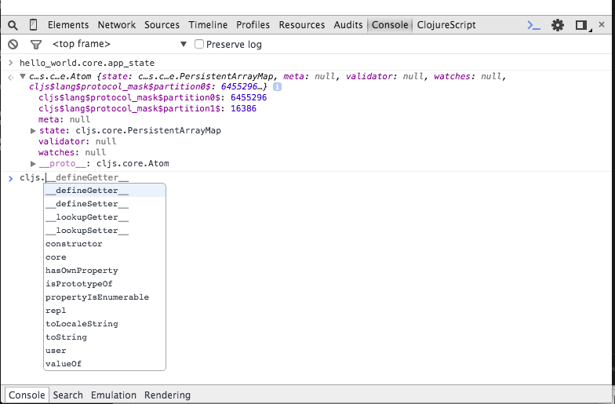Image resolution: width=615 pixels, height=404 pixels.
Task: Open the Emulation drawer tab
Action: pos(113,395)
